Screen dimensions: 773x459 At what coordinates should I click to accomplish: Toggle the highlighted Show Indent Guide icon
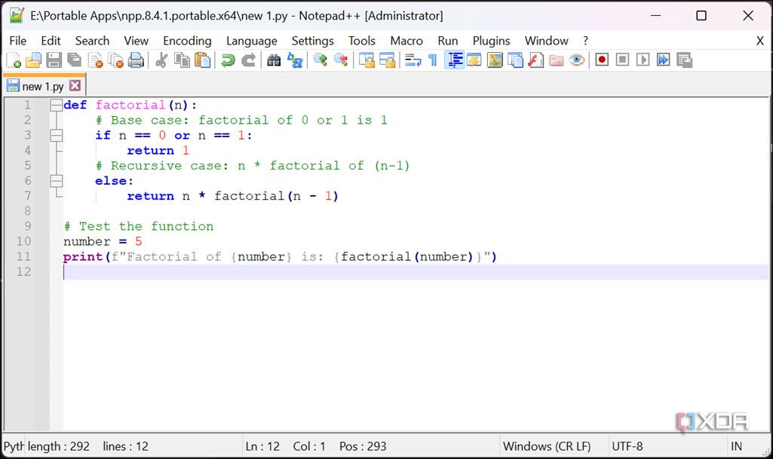click(x=454, y=60)
